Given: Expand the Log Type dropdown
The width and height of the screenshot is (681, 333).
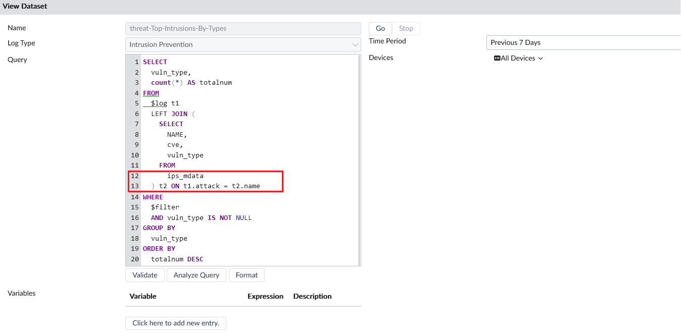Looking at the screenshot, I should (356, 44).
